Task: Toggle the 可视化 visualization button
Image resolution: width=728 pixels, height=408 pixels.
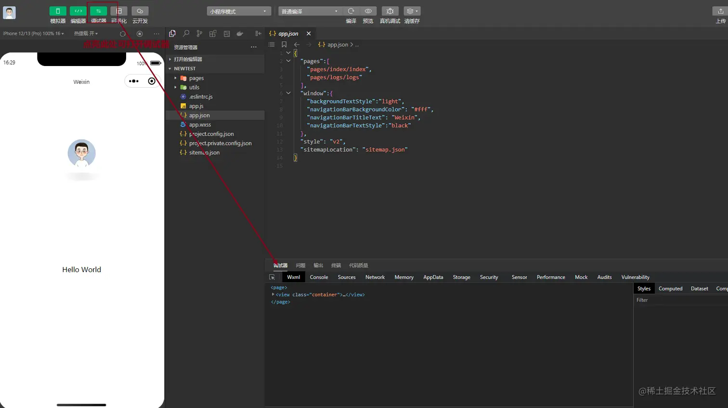Action: (x=119, y=11)
